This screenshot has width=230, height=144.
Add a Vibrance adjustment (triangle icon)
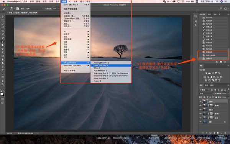tap(219, 73)
